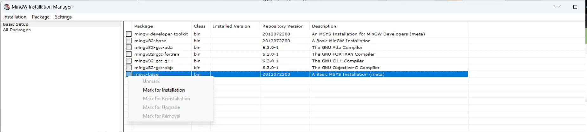Viewport: 587px width, 132px height.
Task: Click 'The GNU FORTRAN Compiler' description
Action: [x=343, y=54]
